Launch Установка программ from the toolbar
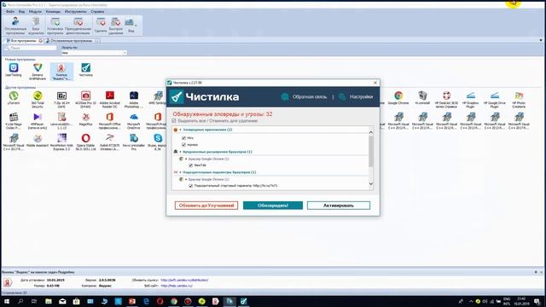 click(x=55, y=26)
